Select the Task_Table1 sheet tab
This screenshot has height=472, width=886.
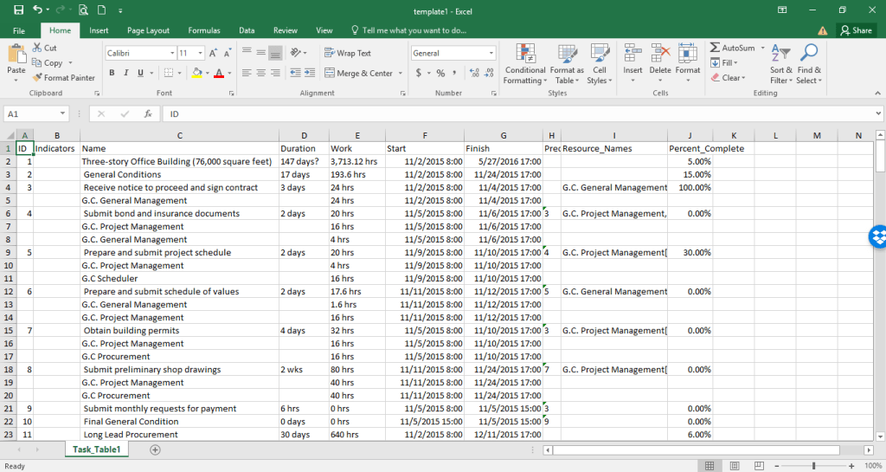pos(97,449)
